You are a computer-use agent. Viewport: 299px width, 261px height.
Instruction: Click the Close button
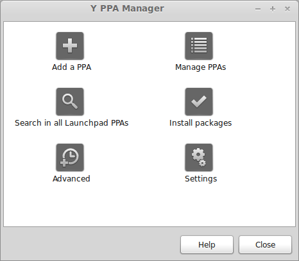pyautogui.click(x=265, y=245)
